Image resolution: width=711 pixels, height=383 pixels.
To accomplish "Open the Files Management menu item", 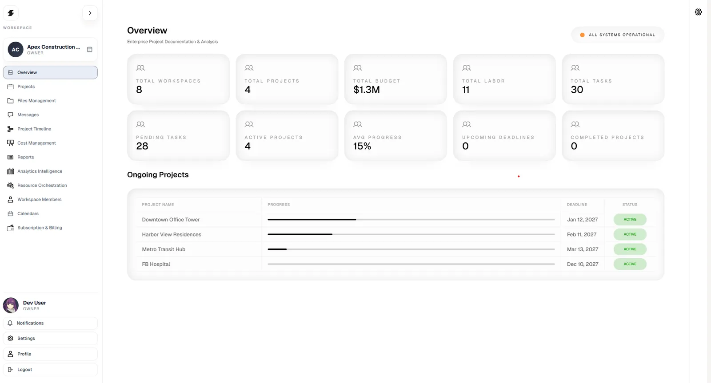I will (50, 101).
